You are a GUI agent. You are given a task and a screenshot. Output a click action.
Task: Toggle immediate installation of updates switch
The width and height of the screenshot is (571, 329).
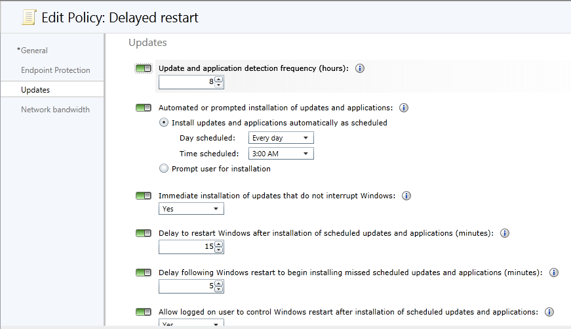click(144, 196)
